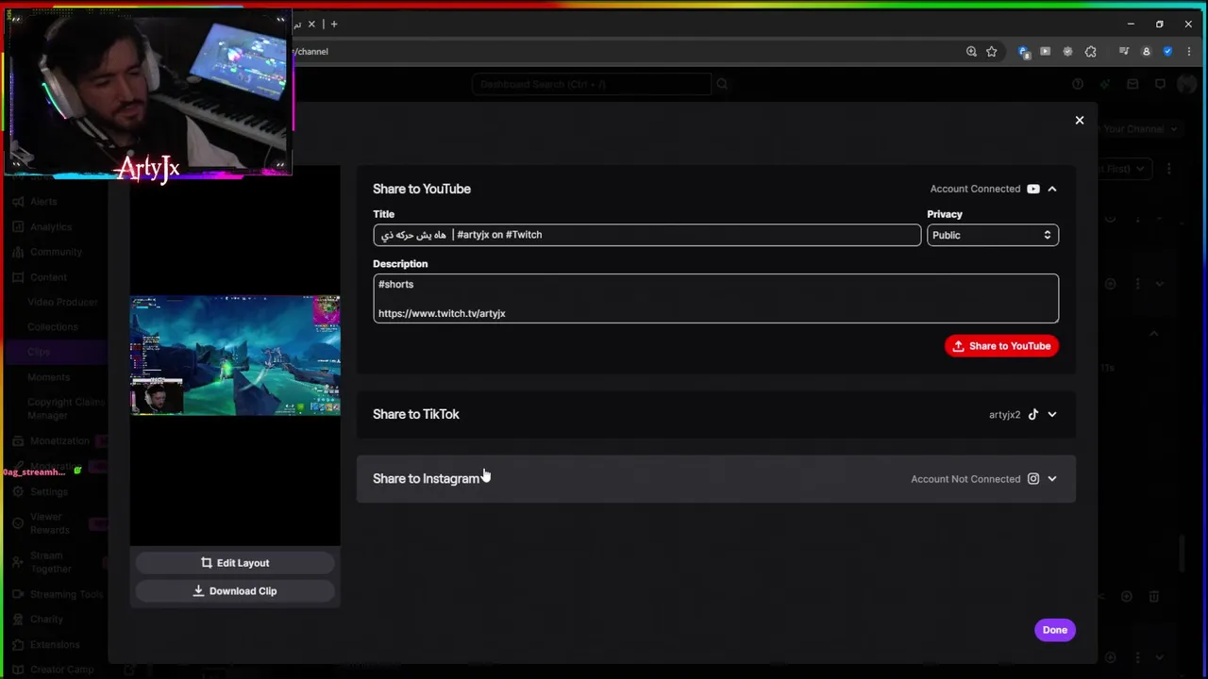Click the video player extension icon
Image resolution: width=1208 pixels, height=679 pixels.
[1045, 52]
